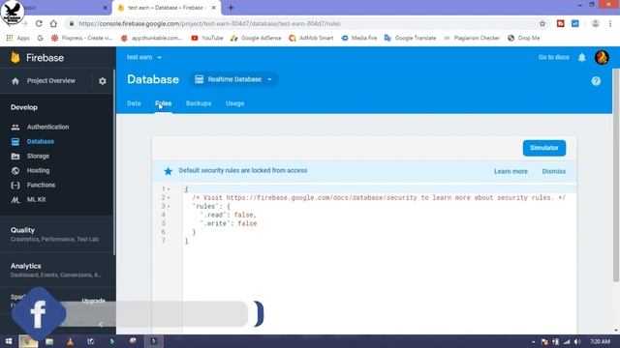This screenshot has width=620, height=348.
Task: Open the Authentication section
Action: click(x=47, y=127)
